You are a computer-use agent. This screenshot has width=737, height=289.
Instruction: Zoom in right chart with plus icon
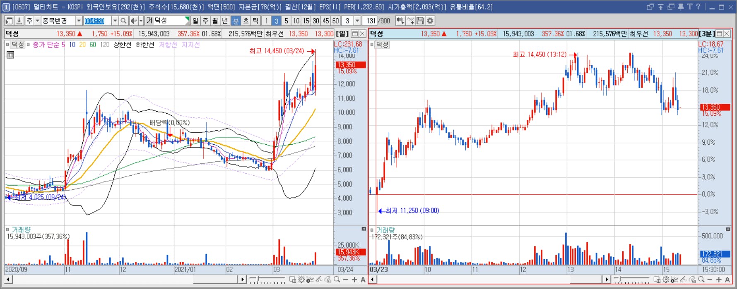click(719, 279)
